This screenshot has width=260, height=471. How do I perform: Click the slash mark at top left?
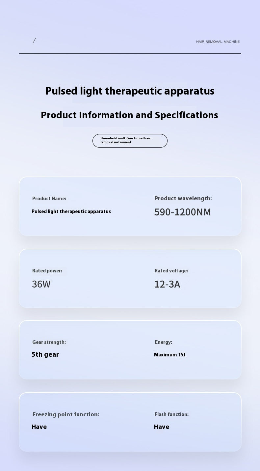pos(34,41)
